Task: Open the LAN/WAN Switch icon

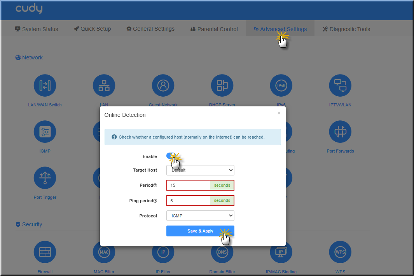Action: [x=45, y=85]
